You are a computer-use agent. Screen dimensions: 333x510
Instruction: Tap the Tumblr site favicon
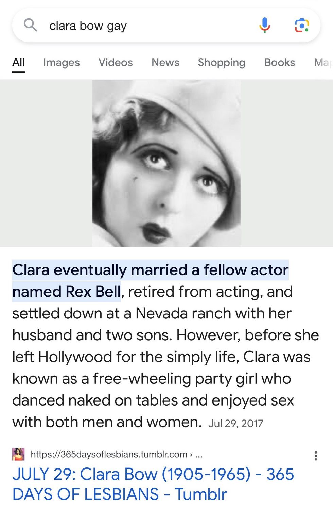(18, 454)
